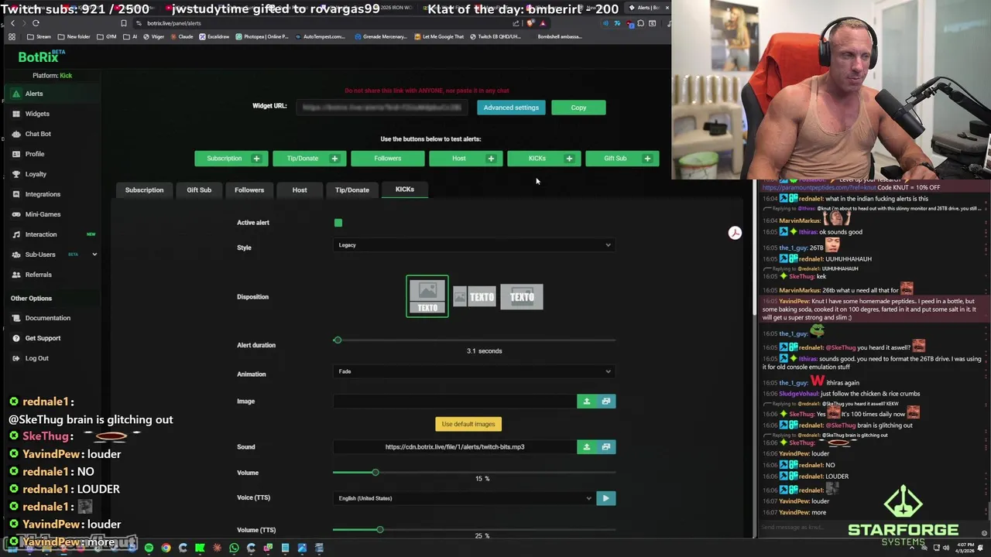Toggle the Active alert checkbox
The image size is (991, 557).
[338, 223]
